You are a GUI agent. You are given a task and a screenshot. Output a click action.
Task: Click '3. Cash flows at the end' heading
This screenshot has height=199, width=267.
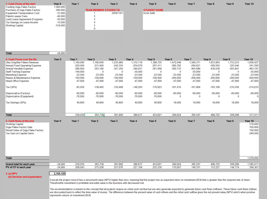[x=20, y=121]
